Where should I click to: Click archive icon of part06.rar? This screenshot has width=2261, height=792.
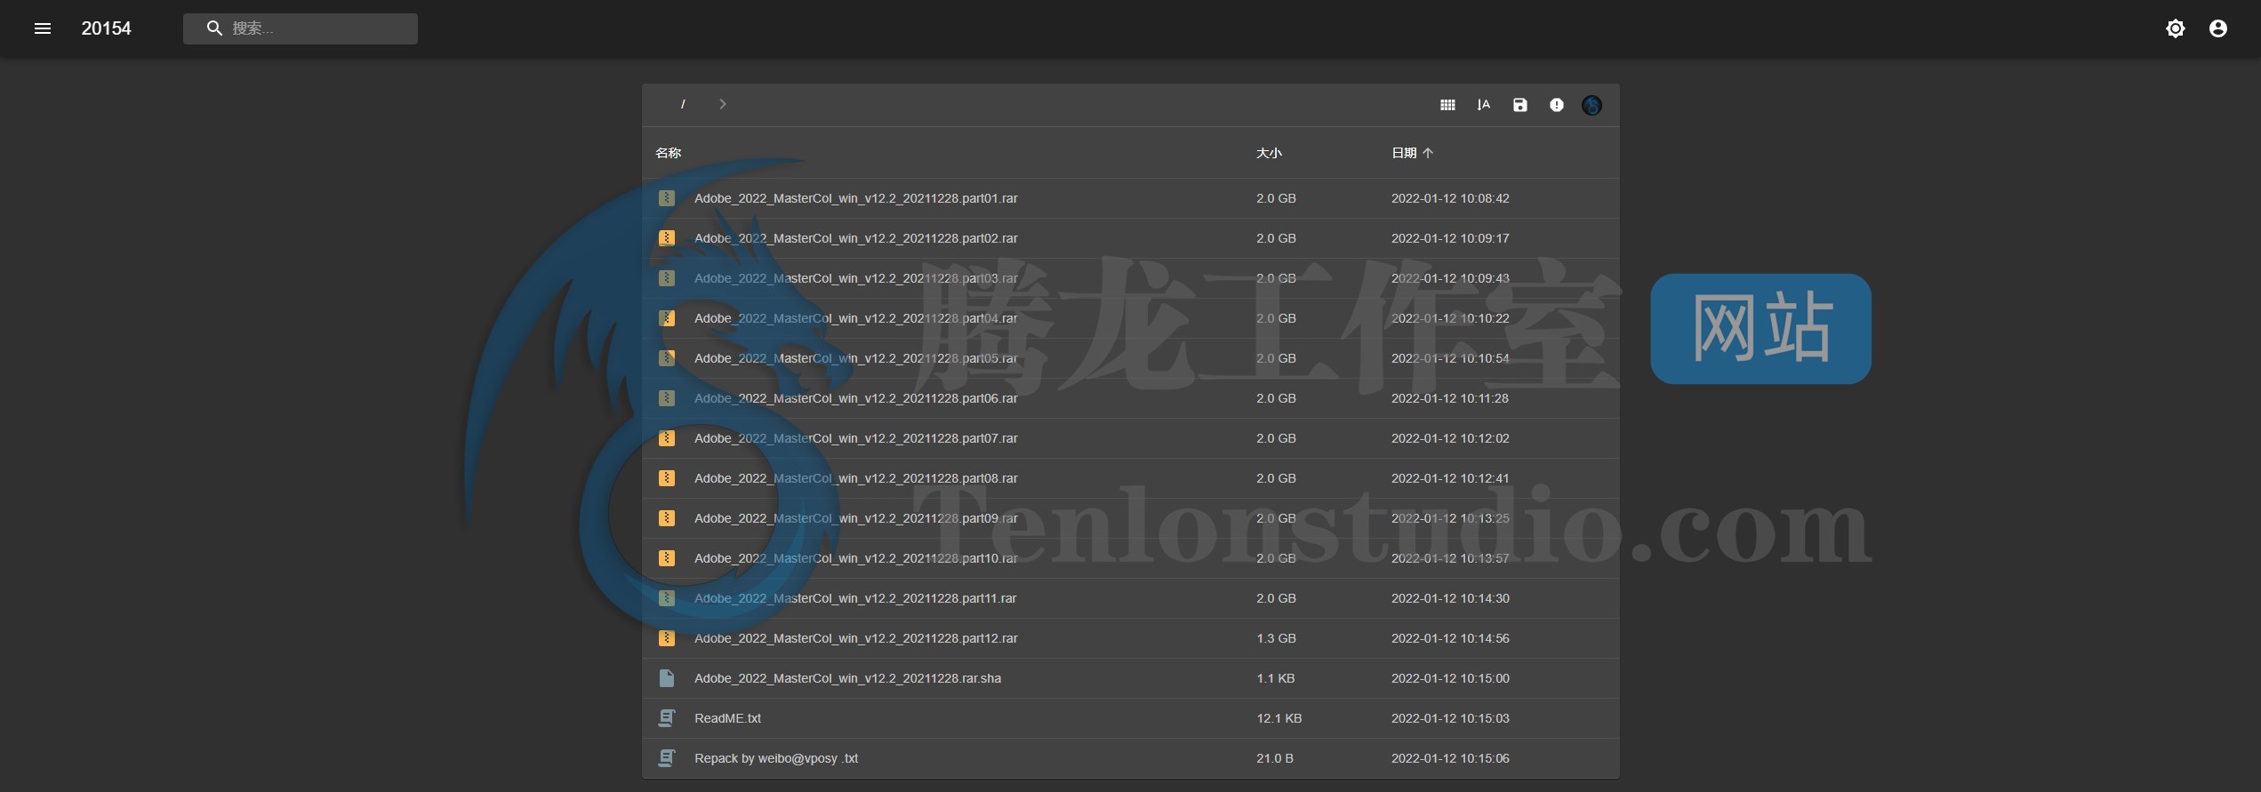666,398
